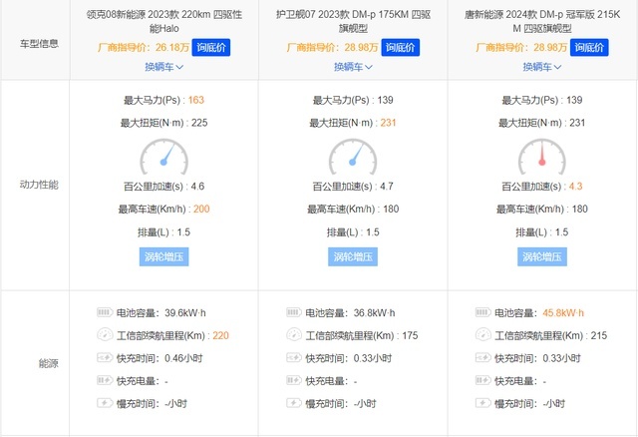This screenshot has height=437, width=638.
Task: Click range gauge icon beside 215 km
Action: [482, 335]
